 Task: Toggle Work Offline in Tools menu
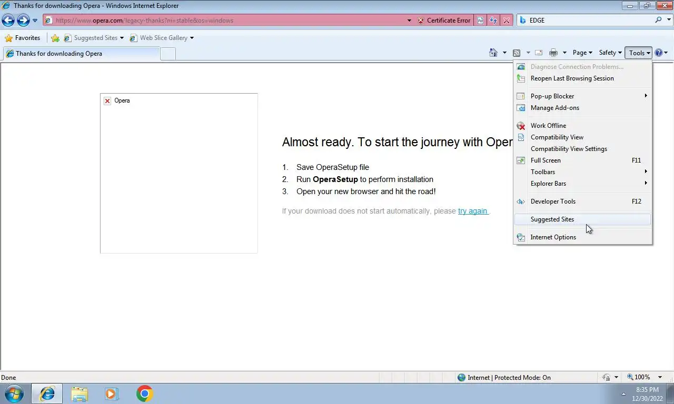[583, 126]
